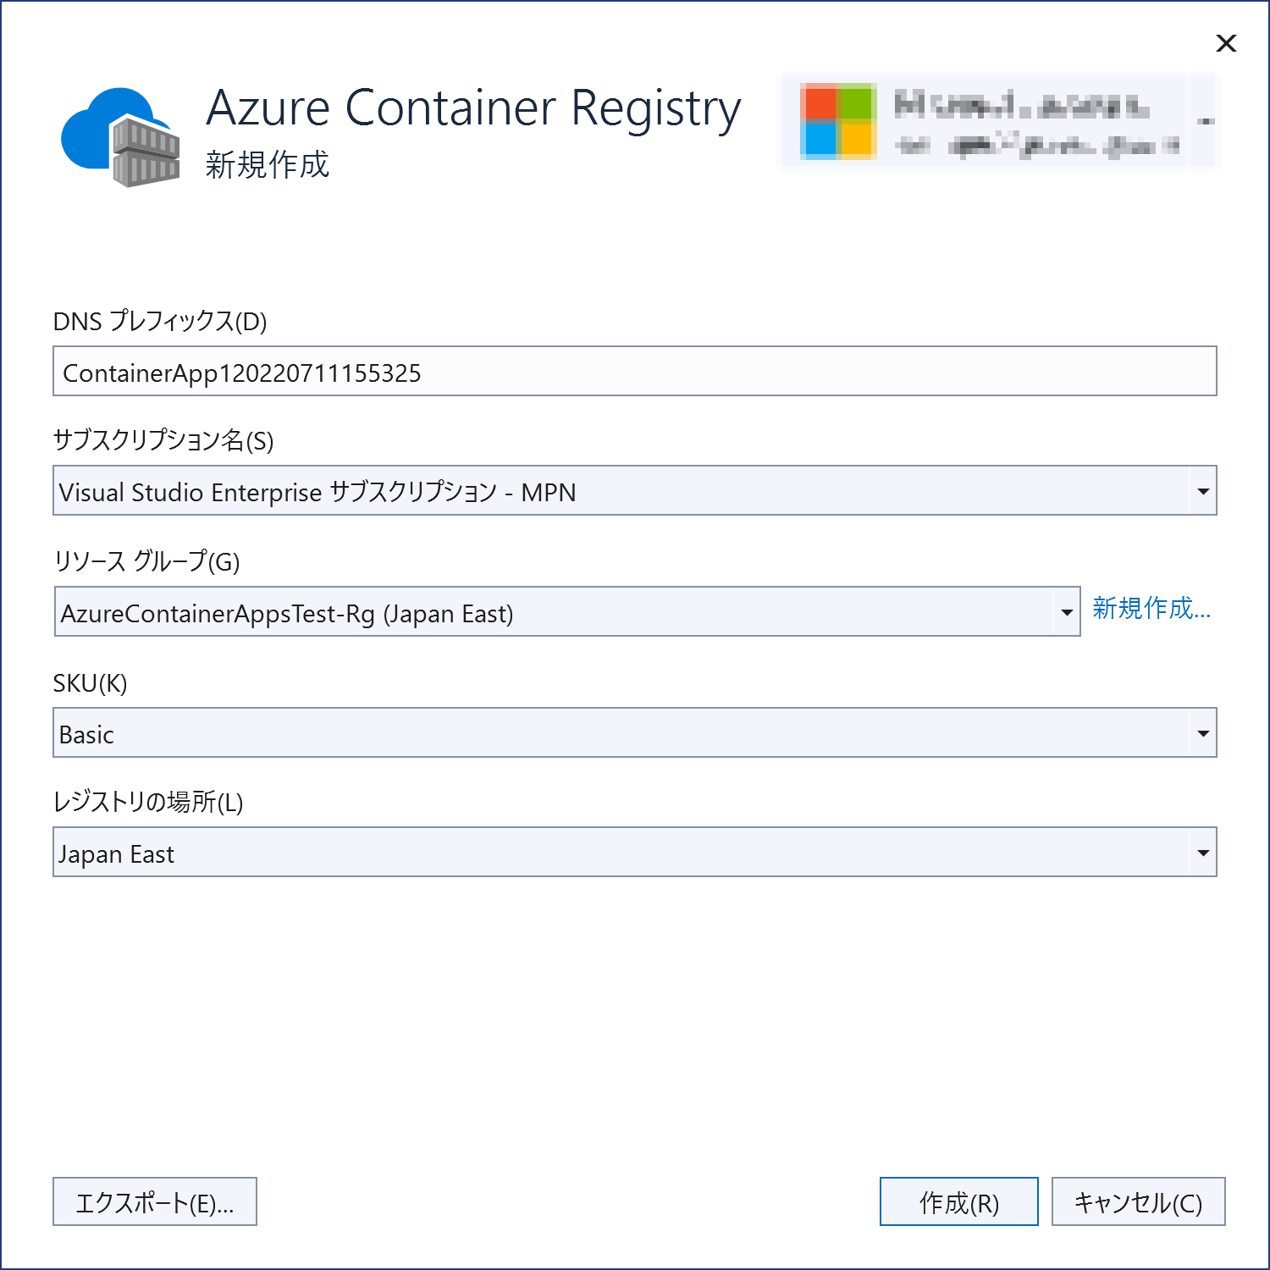Screen dimensions: 1270x1270
Task: Close the Azure Container Registry dialog
Action: click(x=1226, y=43)
